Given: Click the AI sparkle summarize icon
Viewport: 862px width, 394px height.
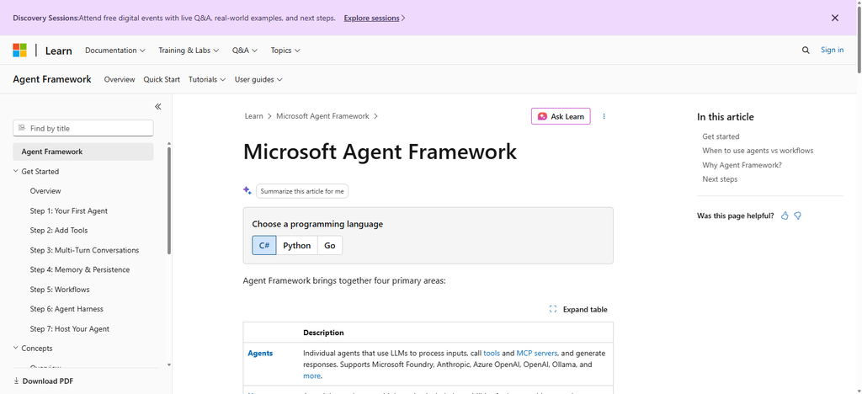Looking at the screenshot, I should 247,190.
